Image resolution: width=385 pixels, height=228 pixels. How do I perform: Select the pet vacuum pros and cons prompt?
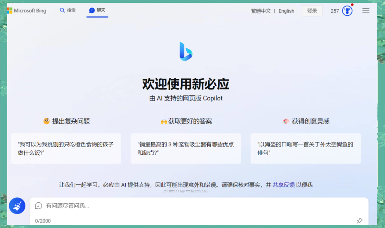(186, 148)
